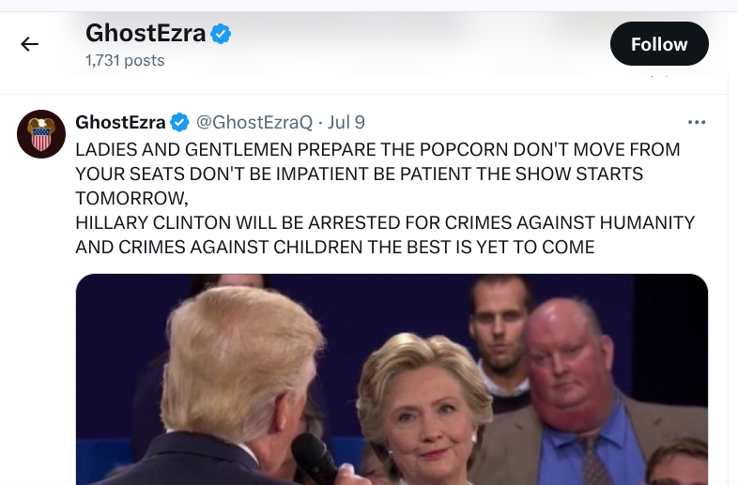Click the microphone in the photo
Viewport: 738px width, 485px height.
coord(313,458)
